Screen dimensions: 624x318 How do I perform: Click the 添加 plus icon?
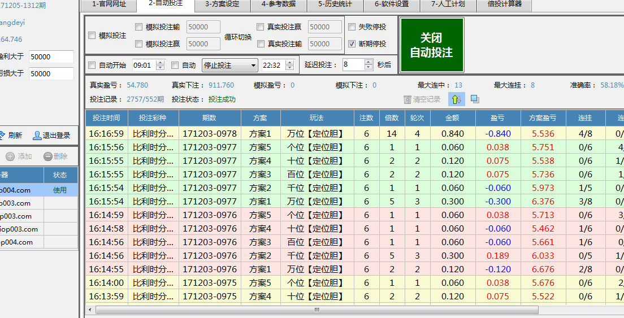(x=10, y=156)
